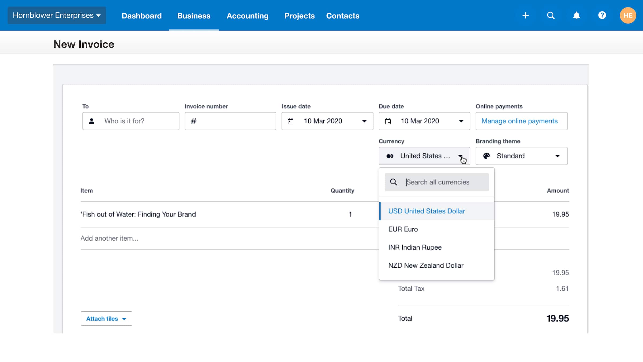
Task: Go to the Dashboard tab
Action: 141,16
